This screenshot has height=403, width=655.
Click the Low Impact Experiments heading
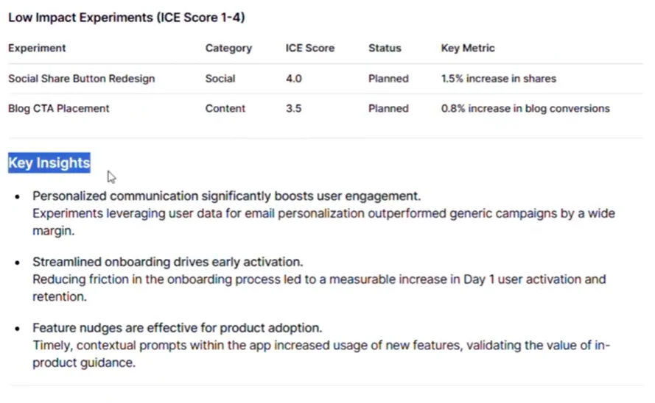(x=126, y=18)
